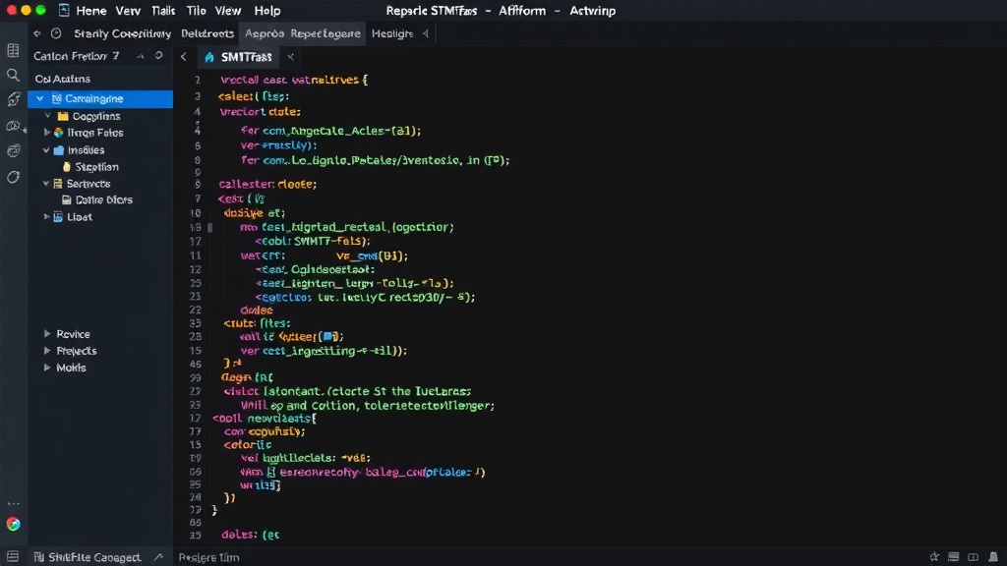
Task: Click the three dots more icon in sidebar
Action: tap(14, 504)
